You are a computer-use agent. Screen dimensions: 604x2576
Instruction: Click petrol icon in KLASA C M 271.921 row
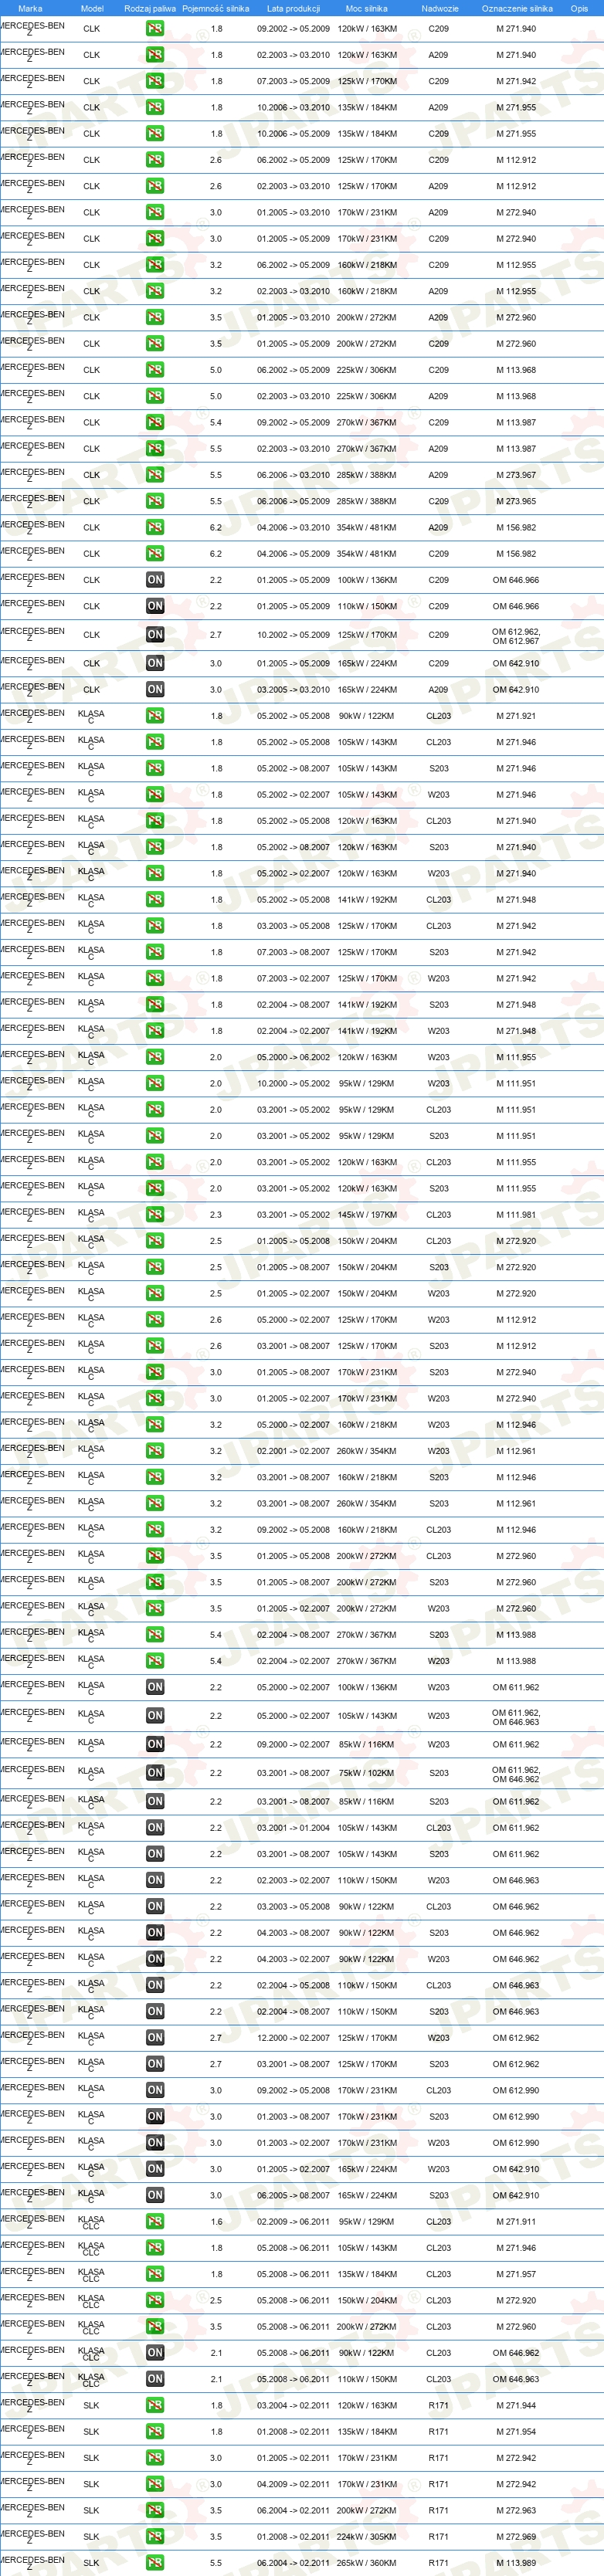pyautogui.click(x=155, y=716)
